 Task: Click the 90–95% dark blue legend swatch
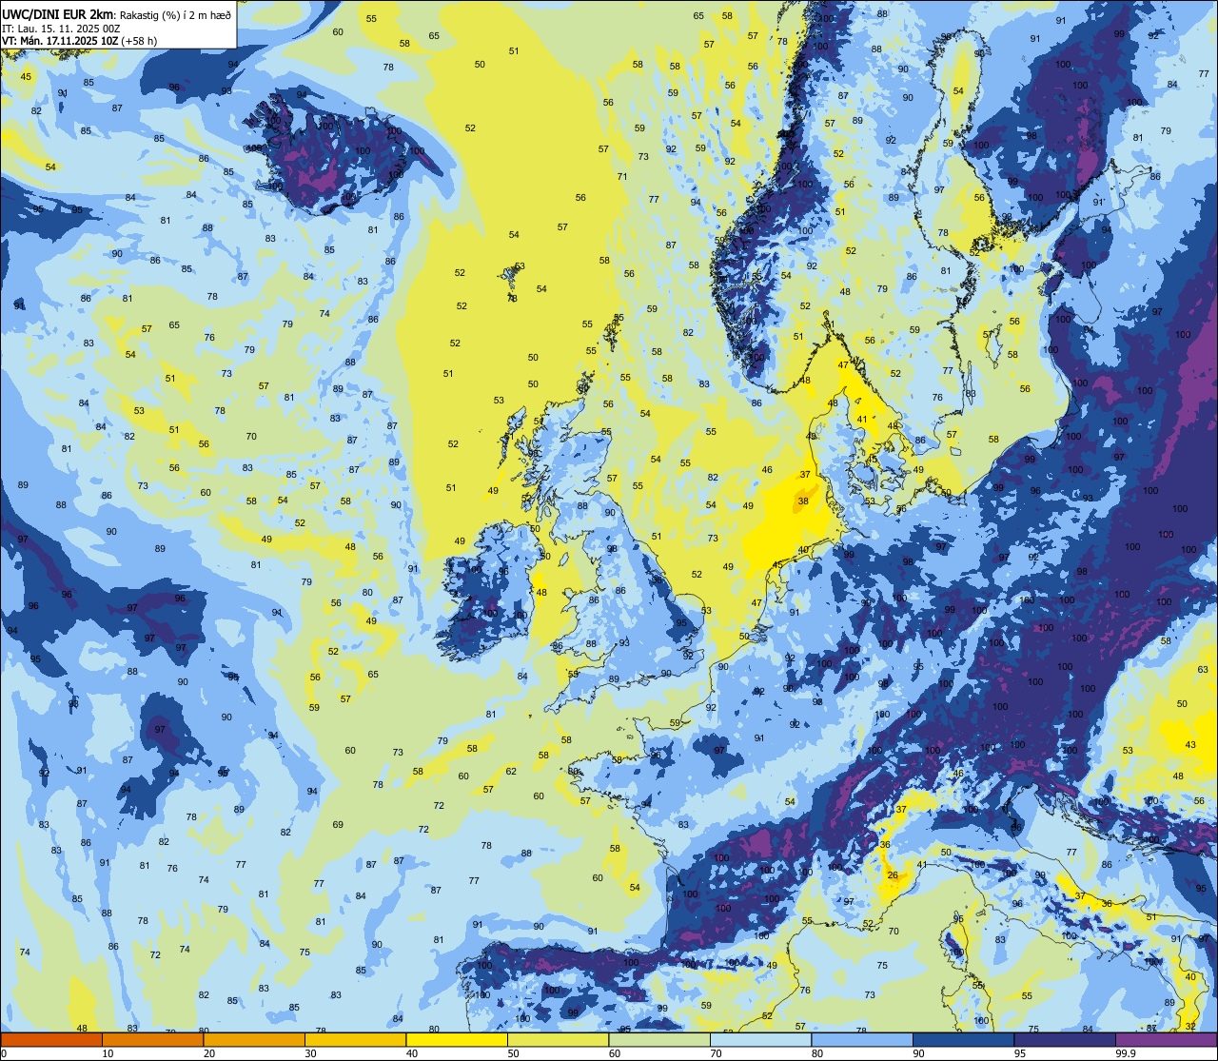point(963,1040)
